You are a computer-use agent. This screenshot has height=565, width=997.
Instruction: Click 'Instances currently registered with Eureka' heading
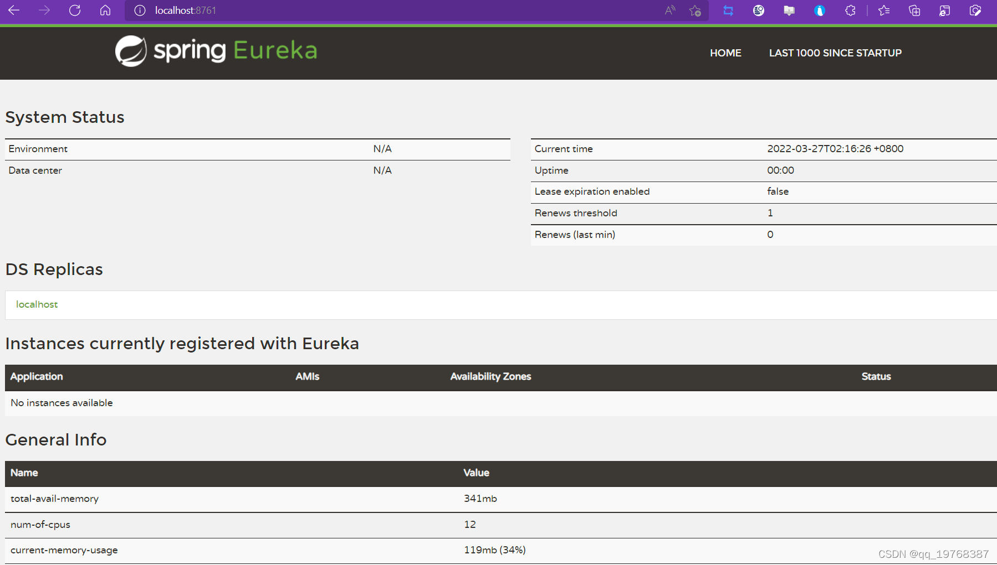click(182, 344)
